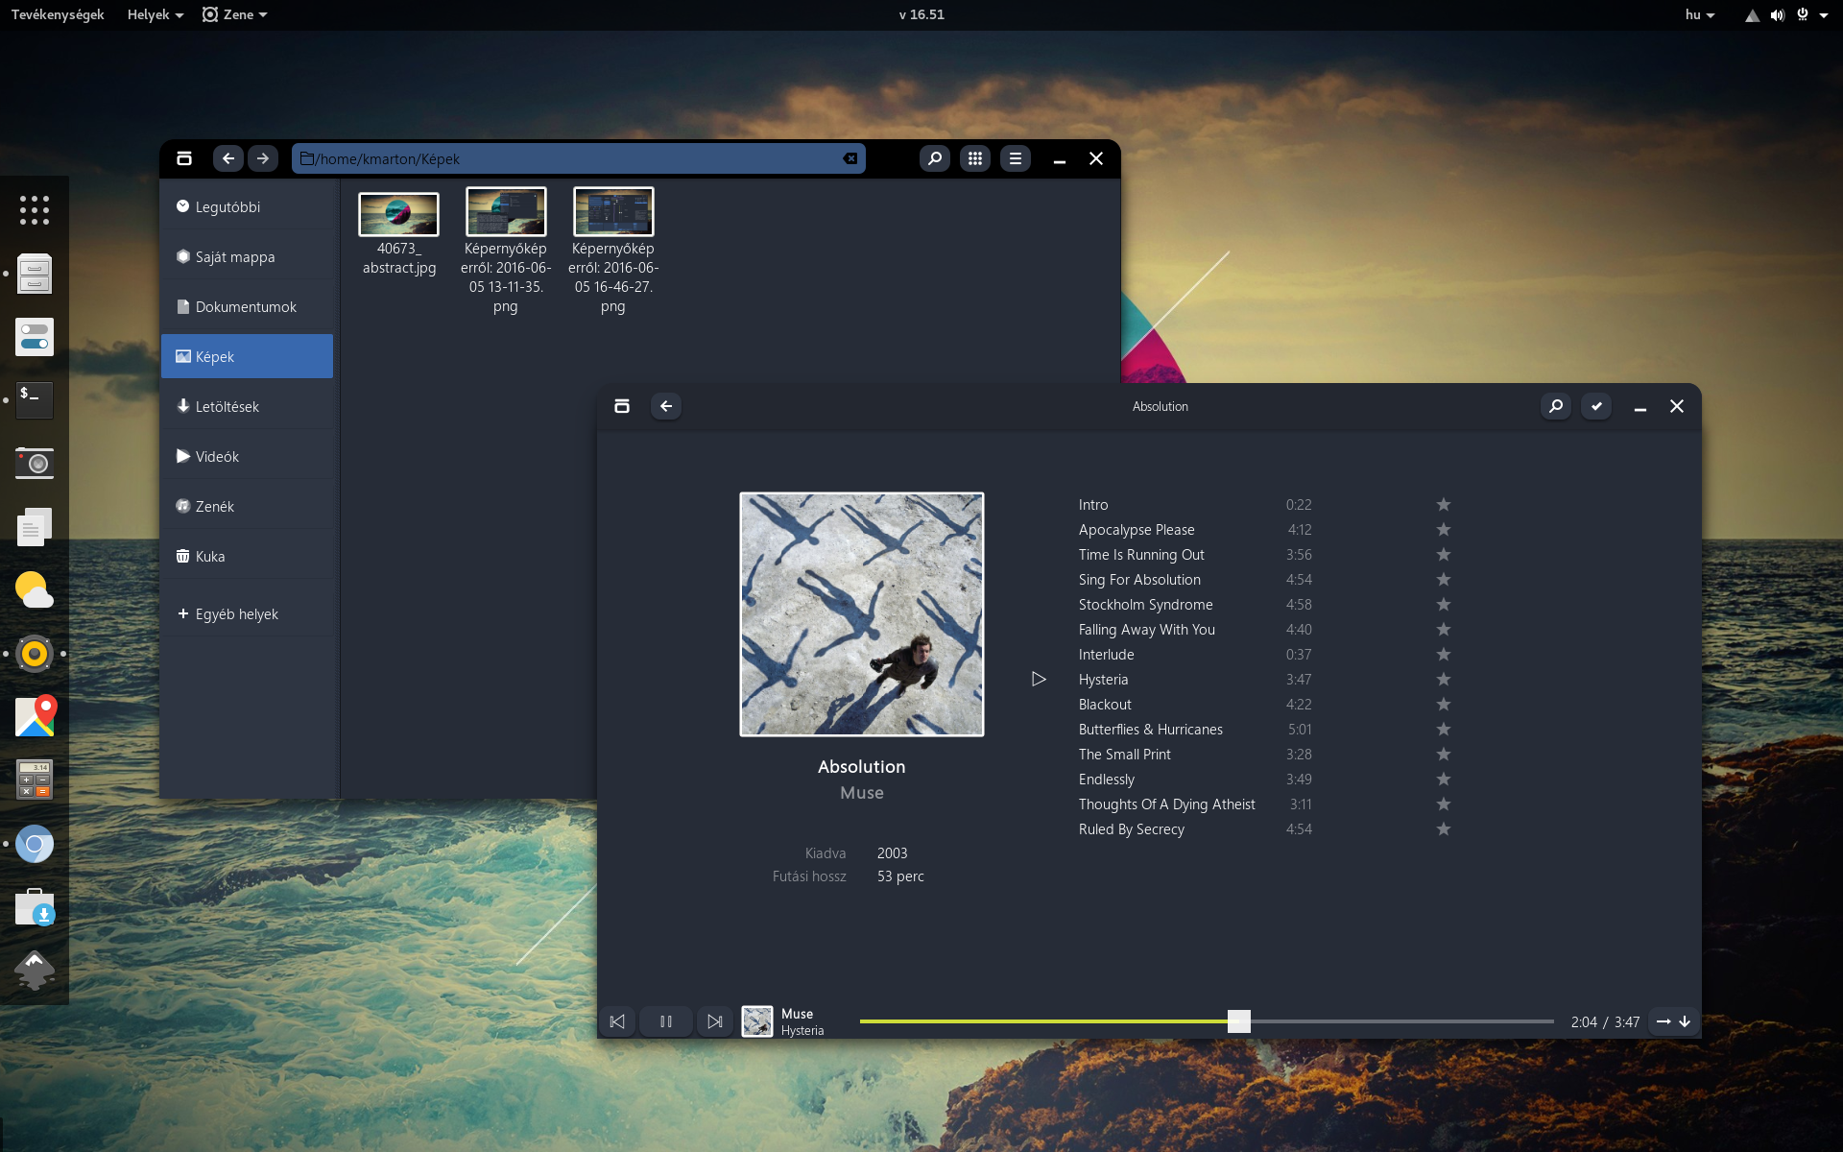
Task: Play the track Endlessly
Action: tap(1106, 780)
